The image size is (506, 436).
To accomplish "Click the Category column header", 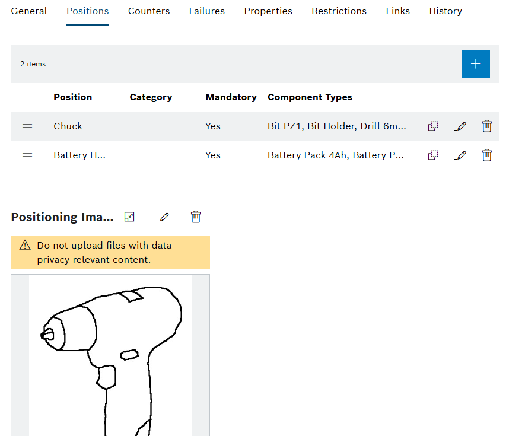I will pos(151,97).
